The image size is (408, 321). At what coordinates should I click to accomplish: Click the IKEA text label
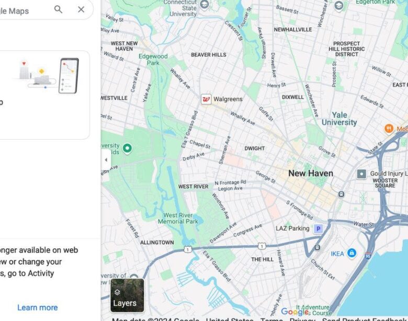point(337,254)
